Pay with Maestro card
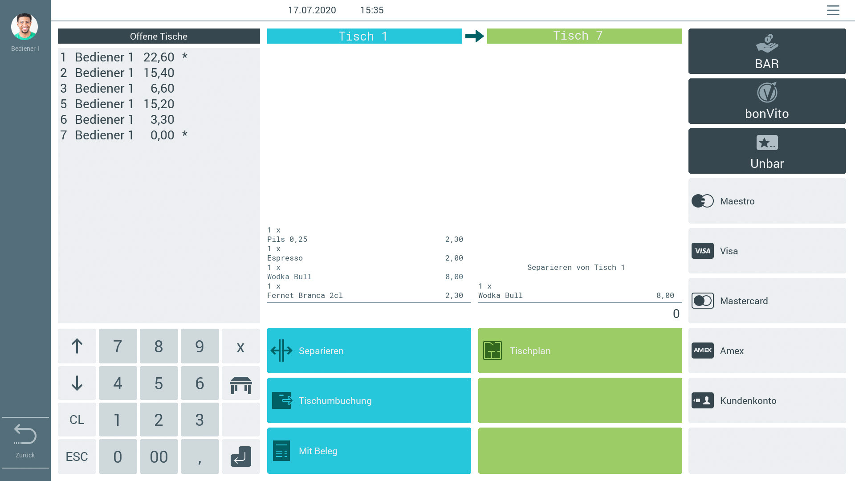The image size is (855, 481). point(767,201)
